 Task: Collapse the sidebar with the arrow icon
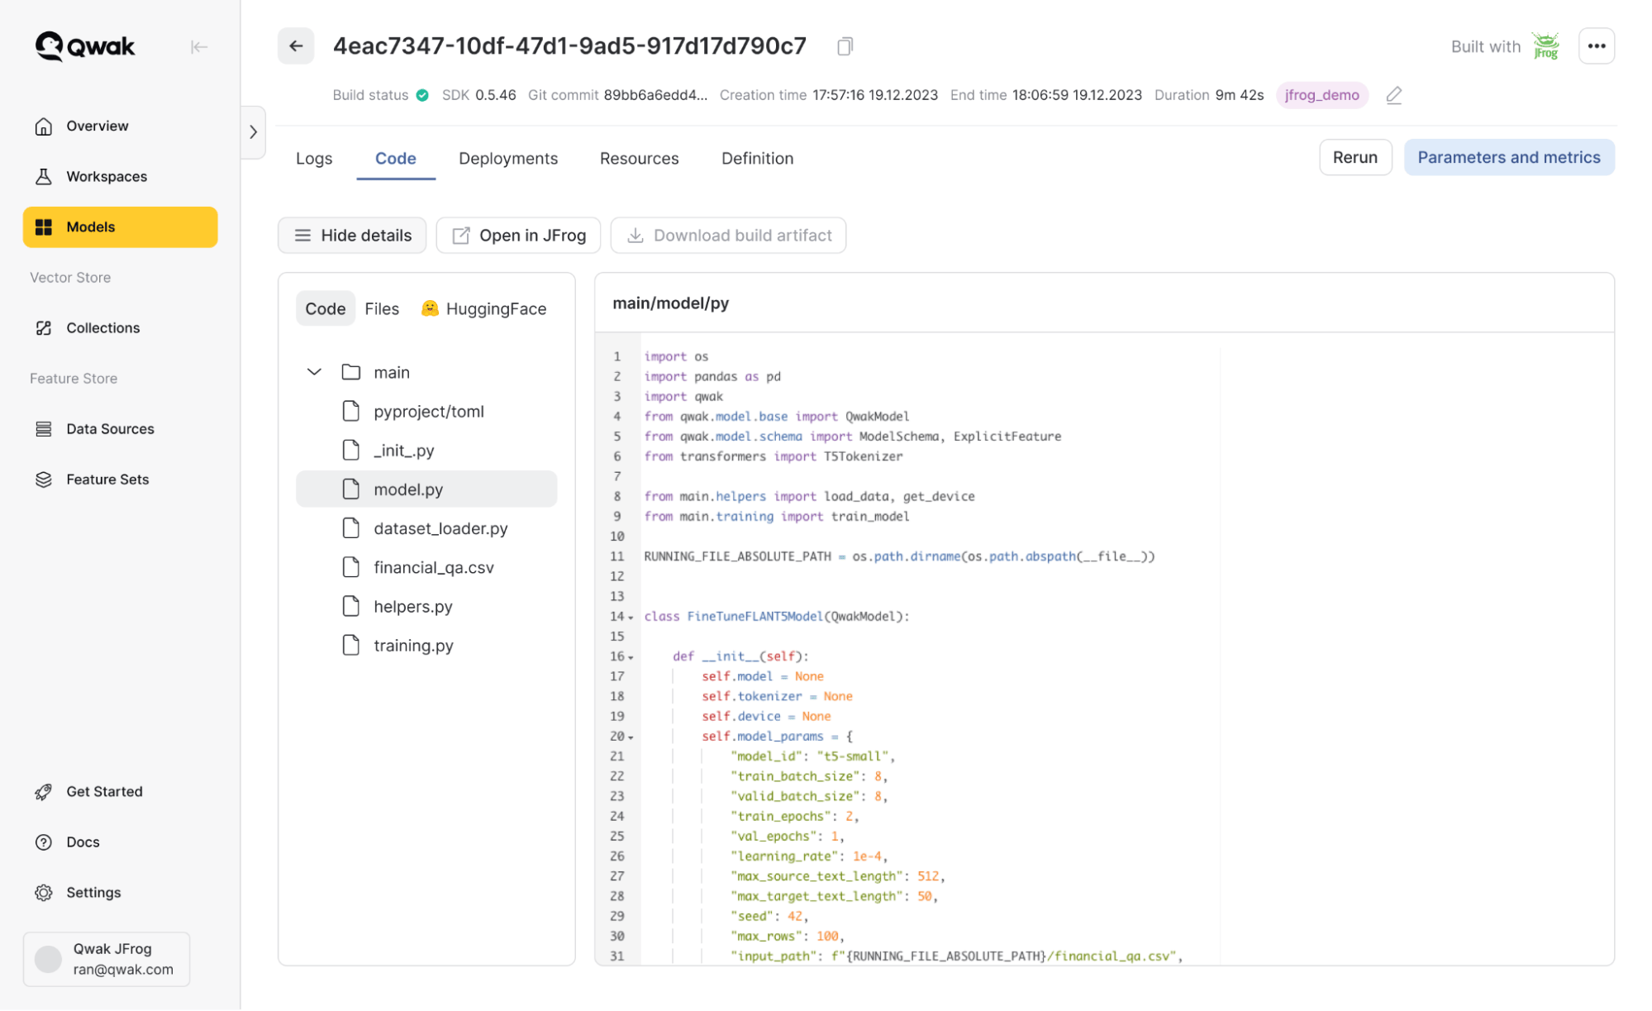pyautogui.click(x=198, y=47)
